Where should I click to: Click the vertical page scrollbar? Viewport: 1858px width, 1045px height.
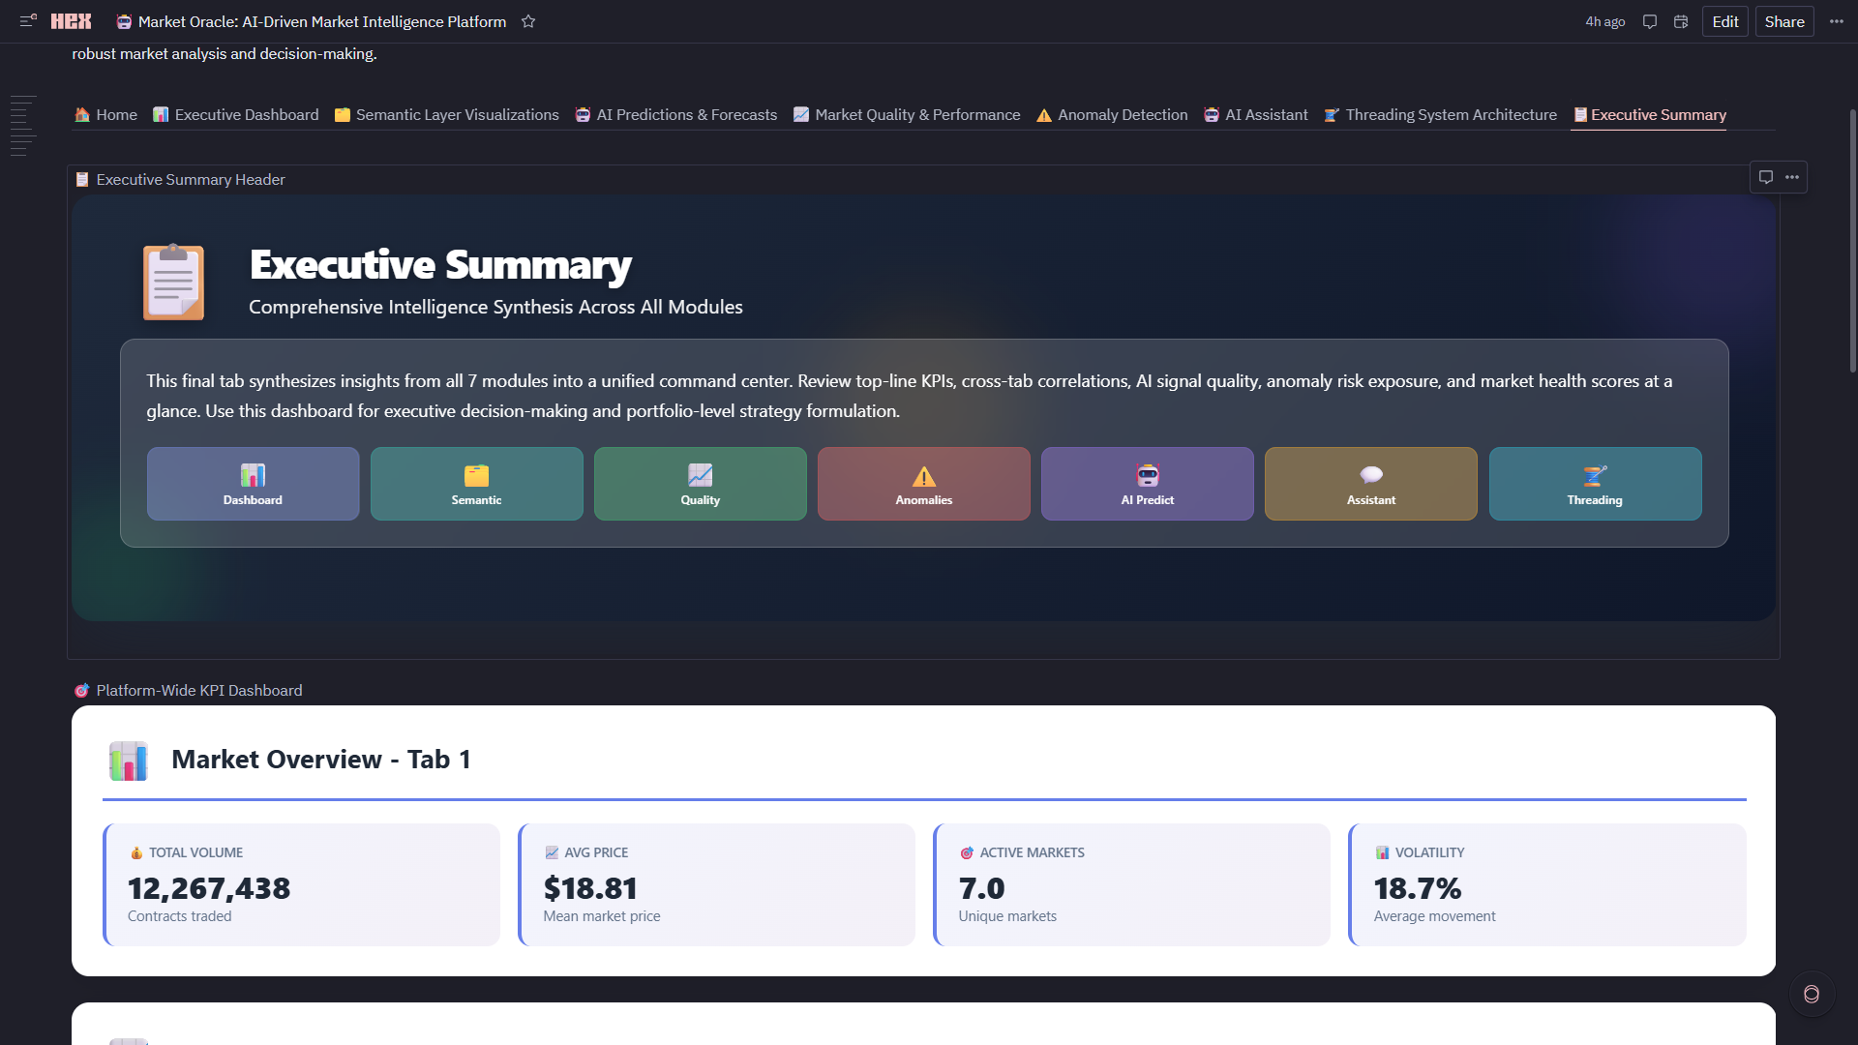(x=1852, y=242)
